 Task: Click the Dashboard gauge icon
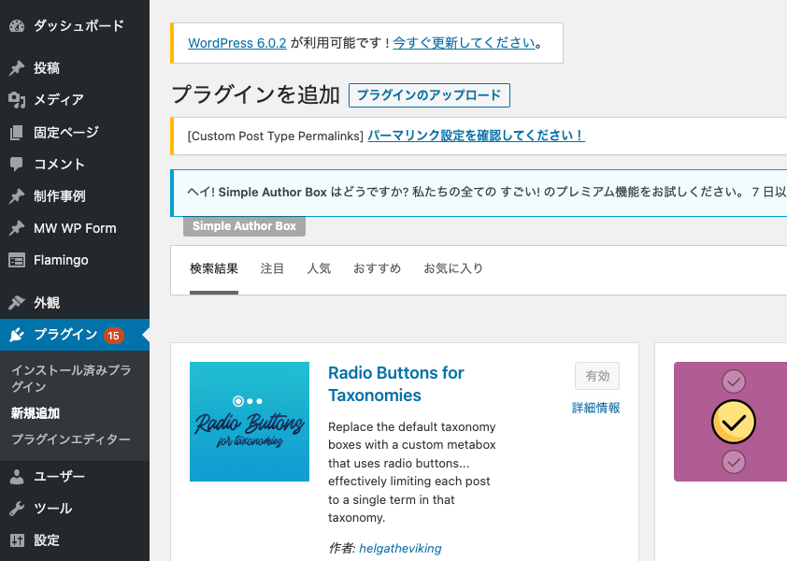17,25
